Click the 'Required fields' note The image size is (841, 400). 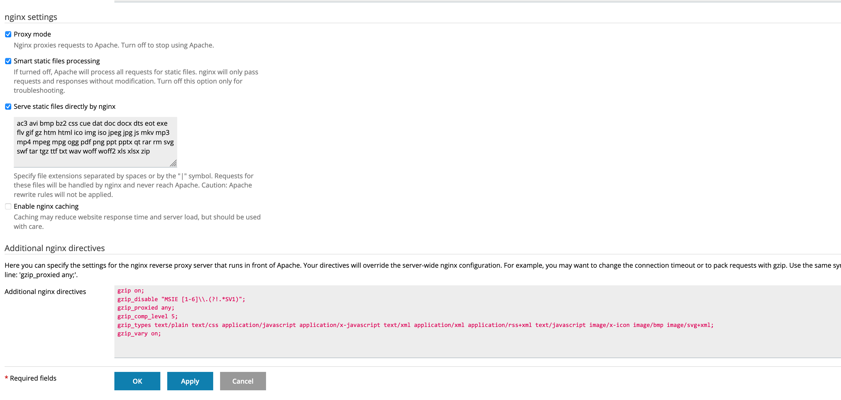pyautogui.click(x=33, y=378)
